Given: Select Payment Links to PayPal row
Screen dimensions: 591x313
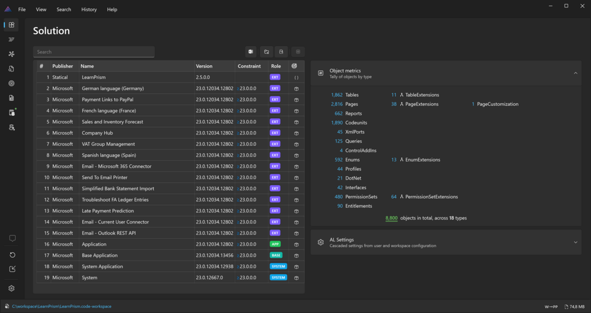Looking at the screenshot, I should [x=171, y=100].
